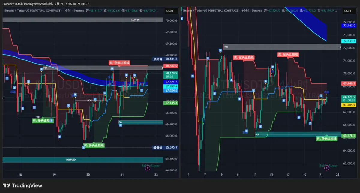Click the down-arrow marker under the 卖: 空头止损线 label on 1-hour chart

112,69
